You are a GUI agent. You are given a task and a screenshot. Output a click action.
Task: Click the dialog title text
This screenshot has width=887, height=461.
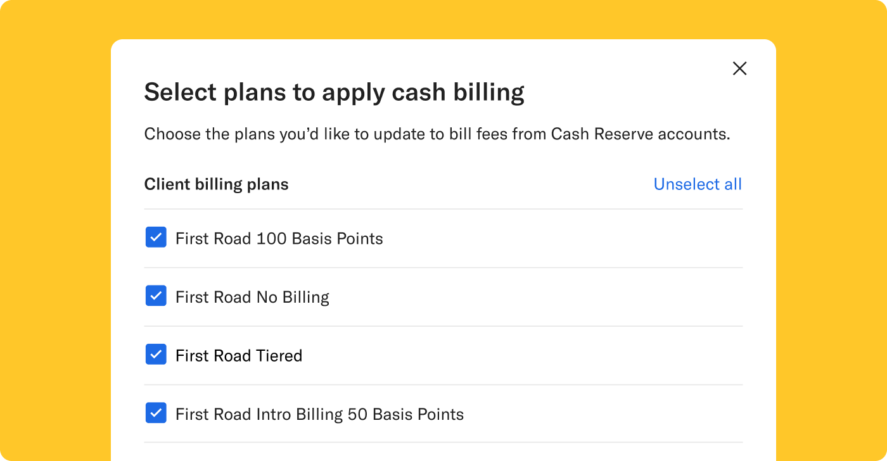[x=335, y=92]
